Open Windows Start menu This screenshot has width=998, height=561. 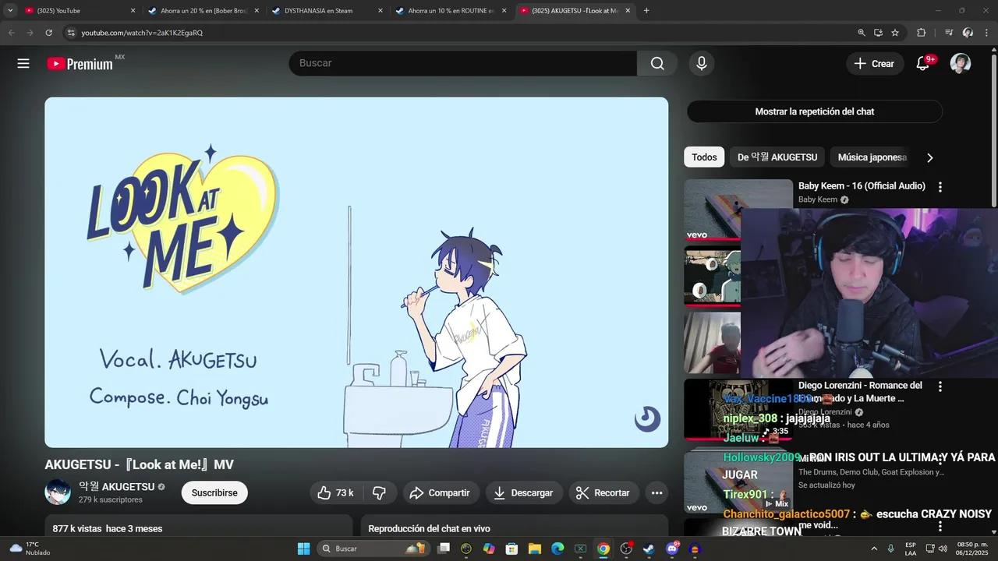[303, 549]
